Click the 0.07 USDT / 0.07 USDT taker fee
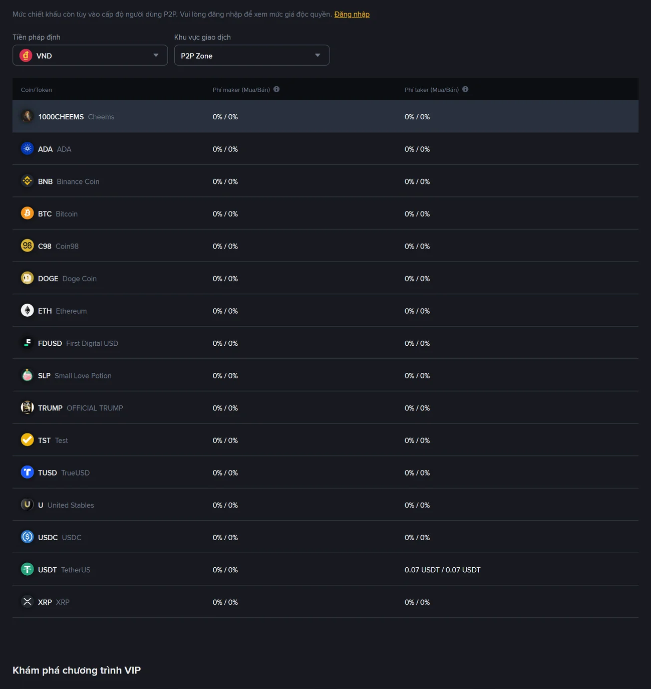 pos(443,570)
